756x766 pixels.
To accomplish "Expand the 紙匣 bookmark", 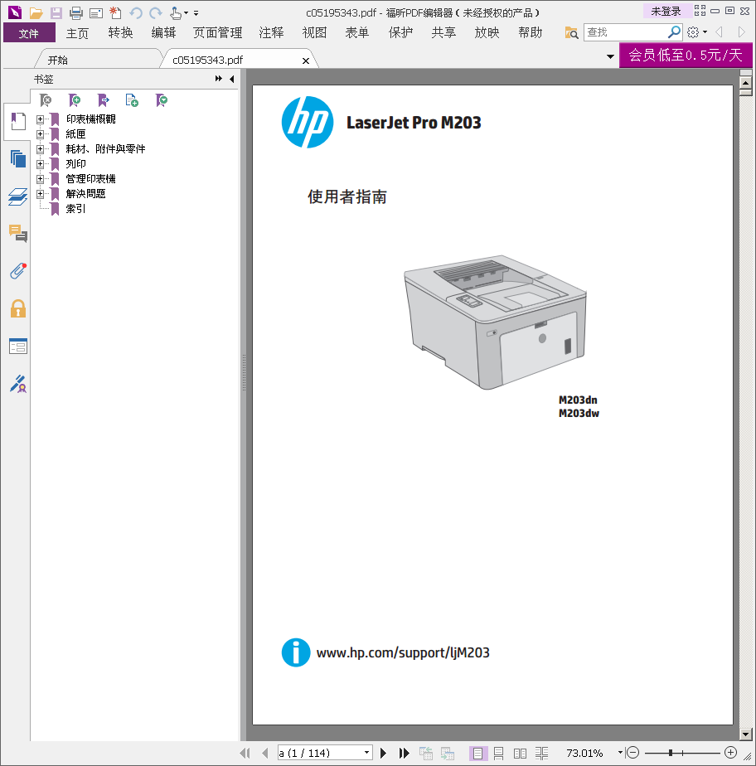I will [40, 133].
